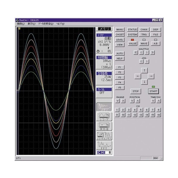Click the shuttle fast rewind double-arrow
The height and width of the screenshot is (178, 178).
click(x=136, y=53)
